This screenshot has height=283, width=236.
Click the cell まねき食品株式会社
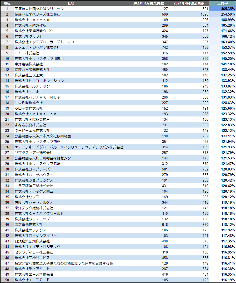pyautogui.click(x=31, y=125)
